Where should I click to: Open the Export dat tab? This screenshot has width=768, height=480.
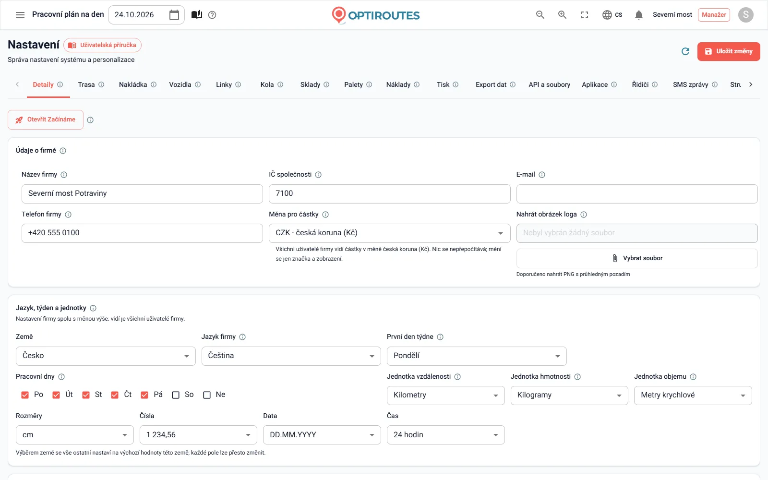coord(495,85)
